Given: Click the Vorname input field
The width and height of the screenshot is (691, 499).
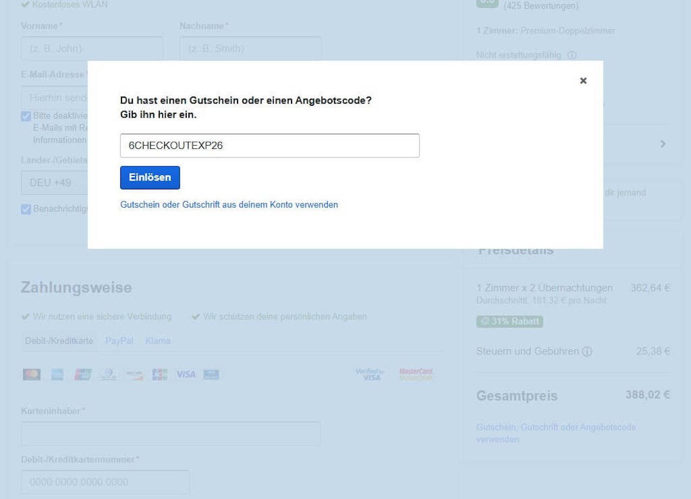Looking at the screenshot, I should tap(92, 48).
